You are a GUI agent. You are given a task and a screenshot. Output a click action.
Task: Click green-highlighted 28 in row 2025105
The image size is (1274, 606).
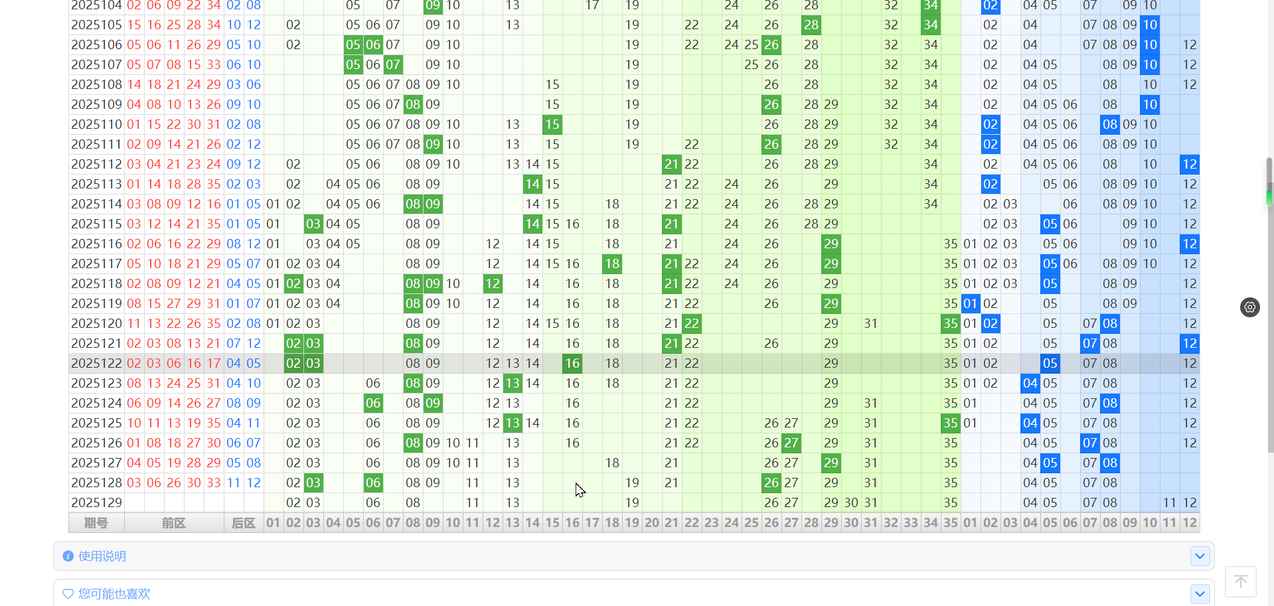[x=811, y=25]
